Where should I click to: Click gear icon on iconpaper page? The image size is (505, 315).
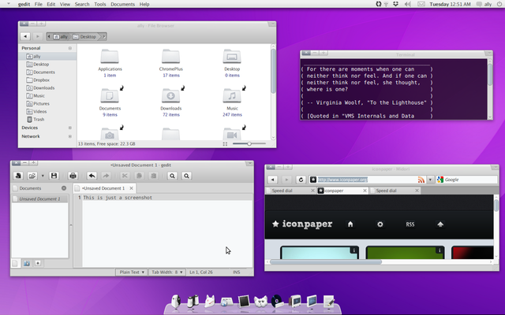pyautogui.click(x=380, y=224)
